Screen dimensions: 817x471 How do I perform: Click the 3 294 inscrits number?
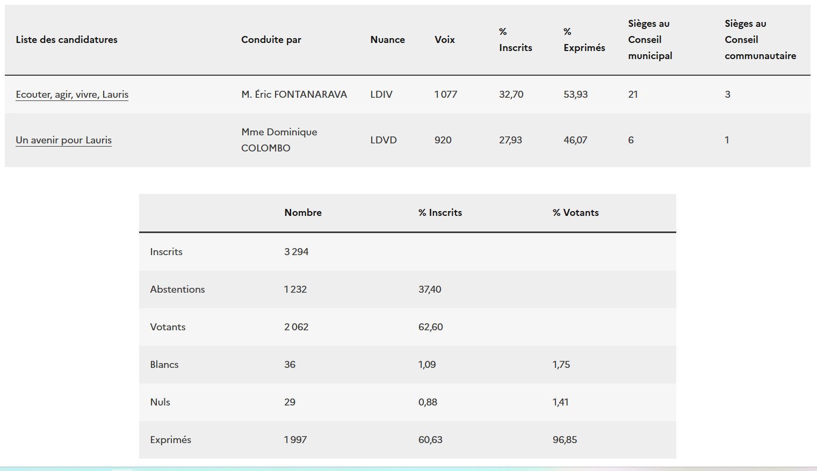point(296,252)
